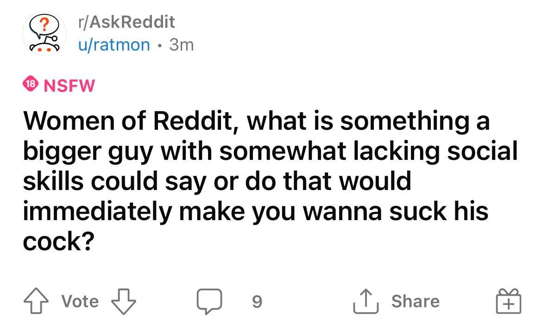This screenshot has width=542, height=323.
Task: Click the pink 18+ badge icon
Action: click(30, 85)
